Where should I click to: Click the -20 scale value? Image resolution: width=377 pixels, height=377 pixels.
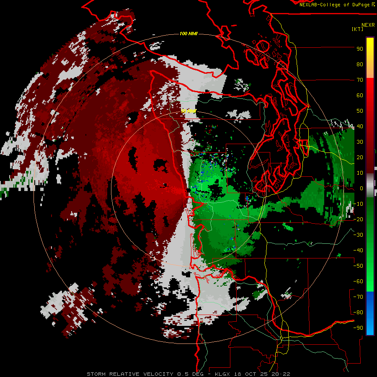click(x=358, y=219)
